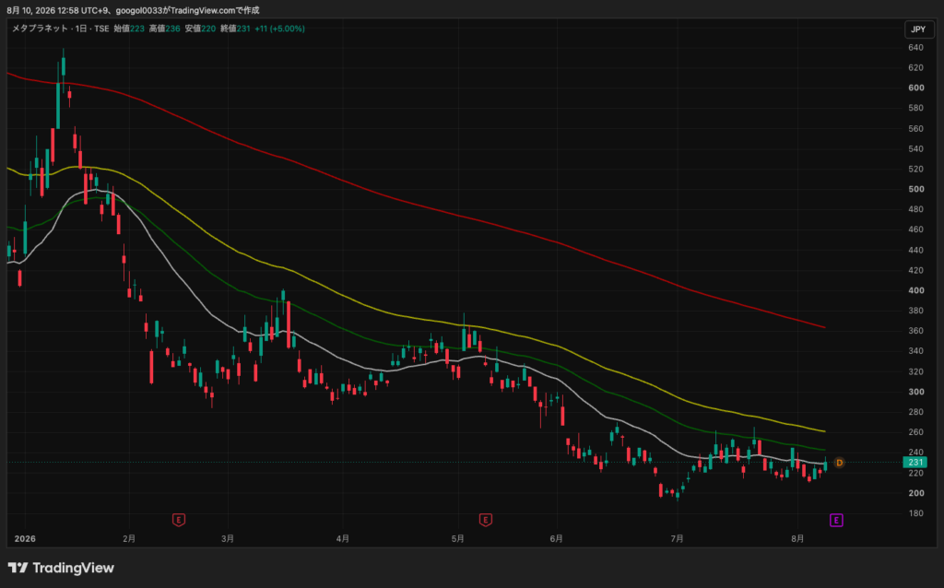This screenshot has height=588, width=944.
Task: Click the 360 price axis label
Action: tap(915, 331)
